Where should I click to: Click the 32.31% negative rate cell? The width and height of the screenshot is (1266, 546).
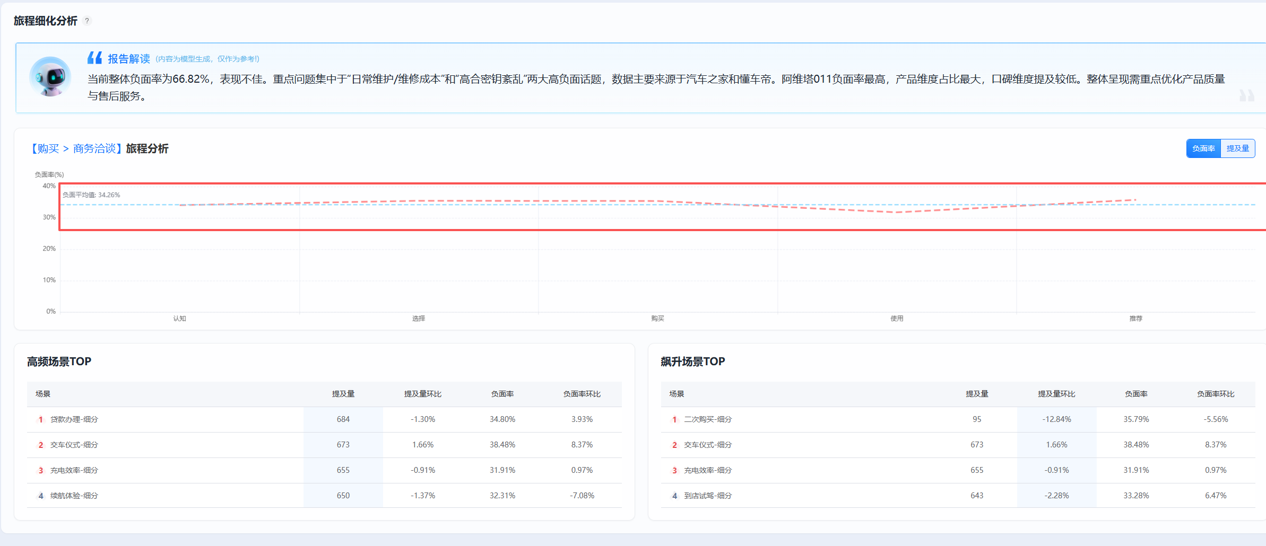(x=502, y=496)
